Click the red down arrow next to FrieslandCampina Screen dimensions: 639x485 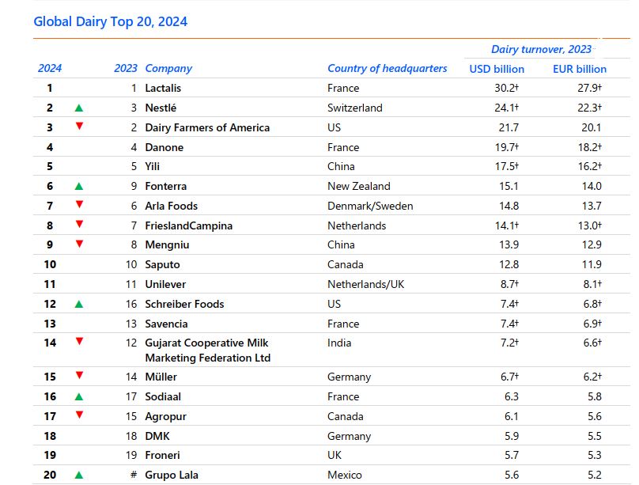(78, 225)
